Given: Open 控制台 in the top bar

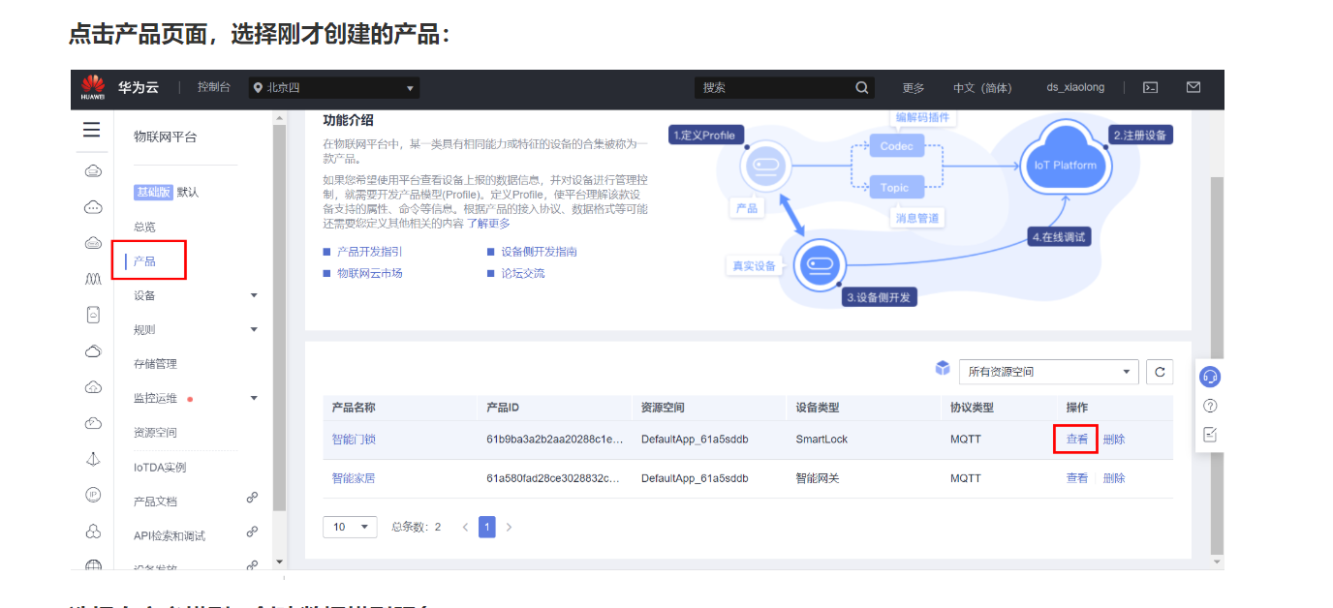Looking at the screenshot, I should [214, 87].
